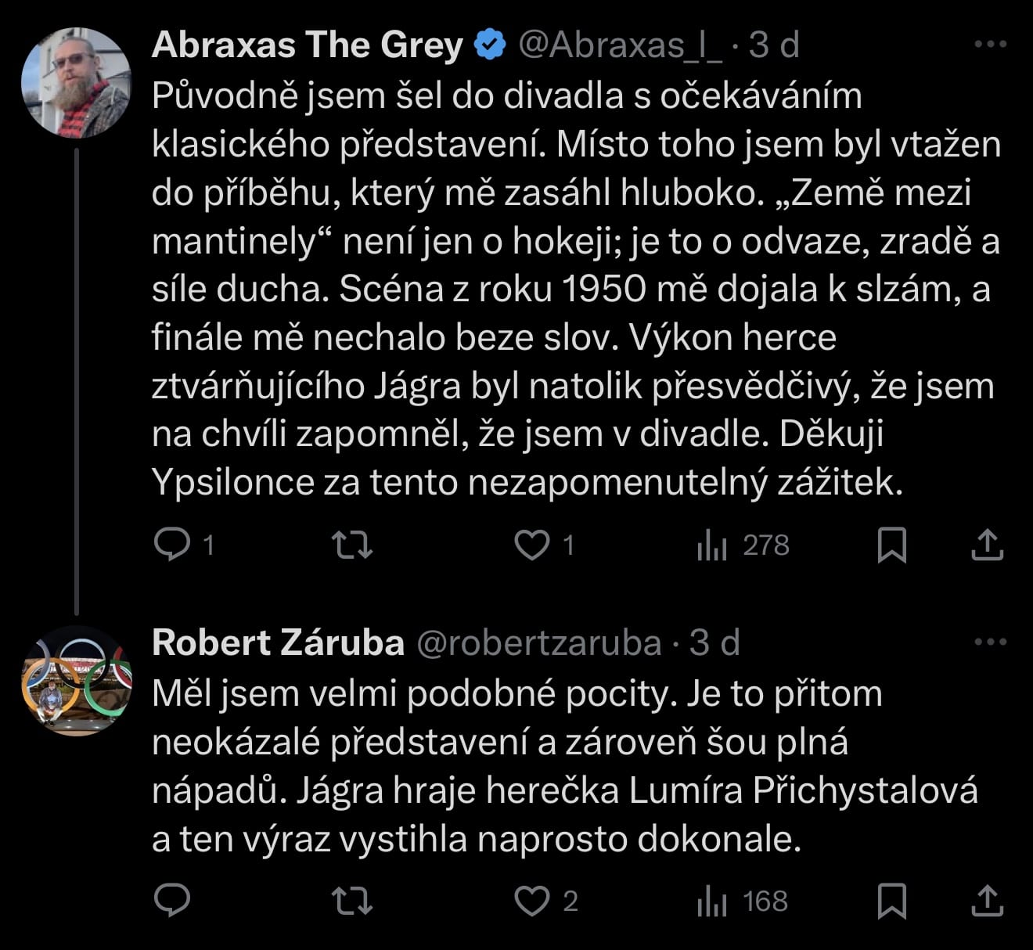Bookmark Robert Záruba's reply
Viewport: 1033px width, 950px height.
pos(891,901)
